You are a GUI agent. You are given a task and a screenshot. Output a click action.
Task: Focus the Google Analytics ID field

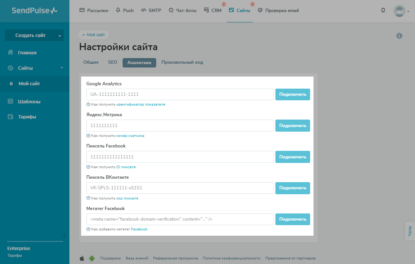[x=180, y=94]
